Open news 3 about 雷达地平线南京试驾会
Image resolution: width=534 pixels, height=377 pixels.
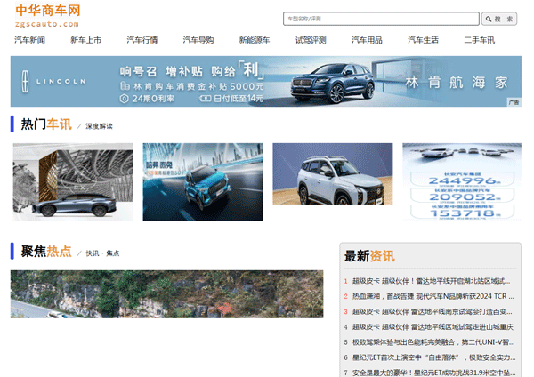[432, 312]
